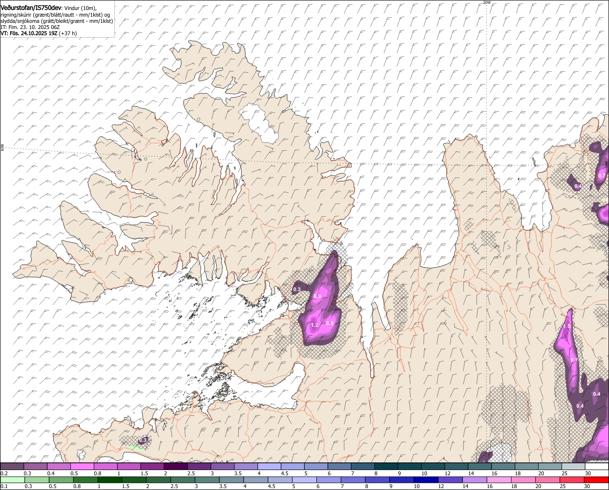Click the Veðurstofan/IS750dev title text
Image resolution: width=609 pixels, height=490 pixels.
[x=30, y=8]
